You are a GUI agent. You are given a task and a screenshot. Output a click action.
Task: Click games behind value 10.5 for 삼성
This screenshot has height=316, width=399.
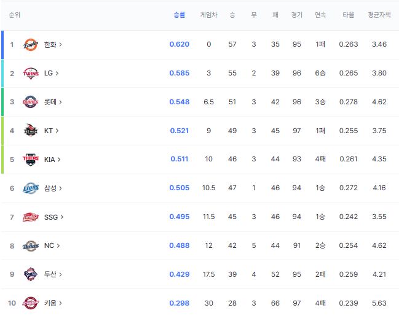pyautogui.click(x=208, y=188)
